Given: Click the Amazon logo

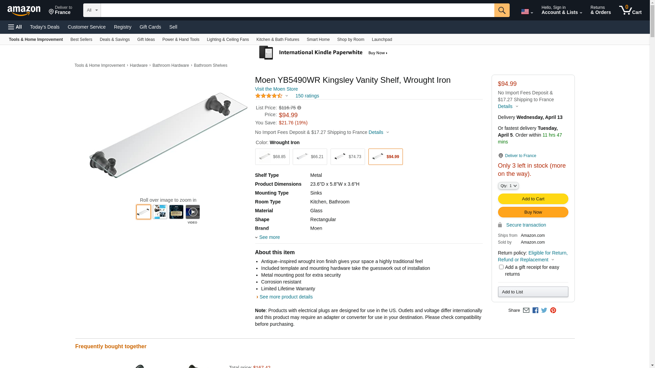Looking at the screenshot, I should click(24, 11).
